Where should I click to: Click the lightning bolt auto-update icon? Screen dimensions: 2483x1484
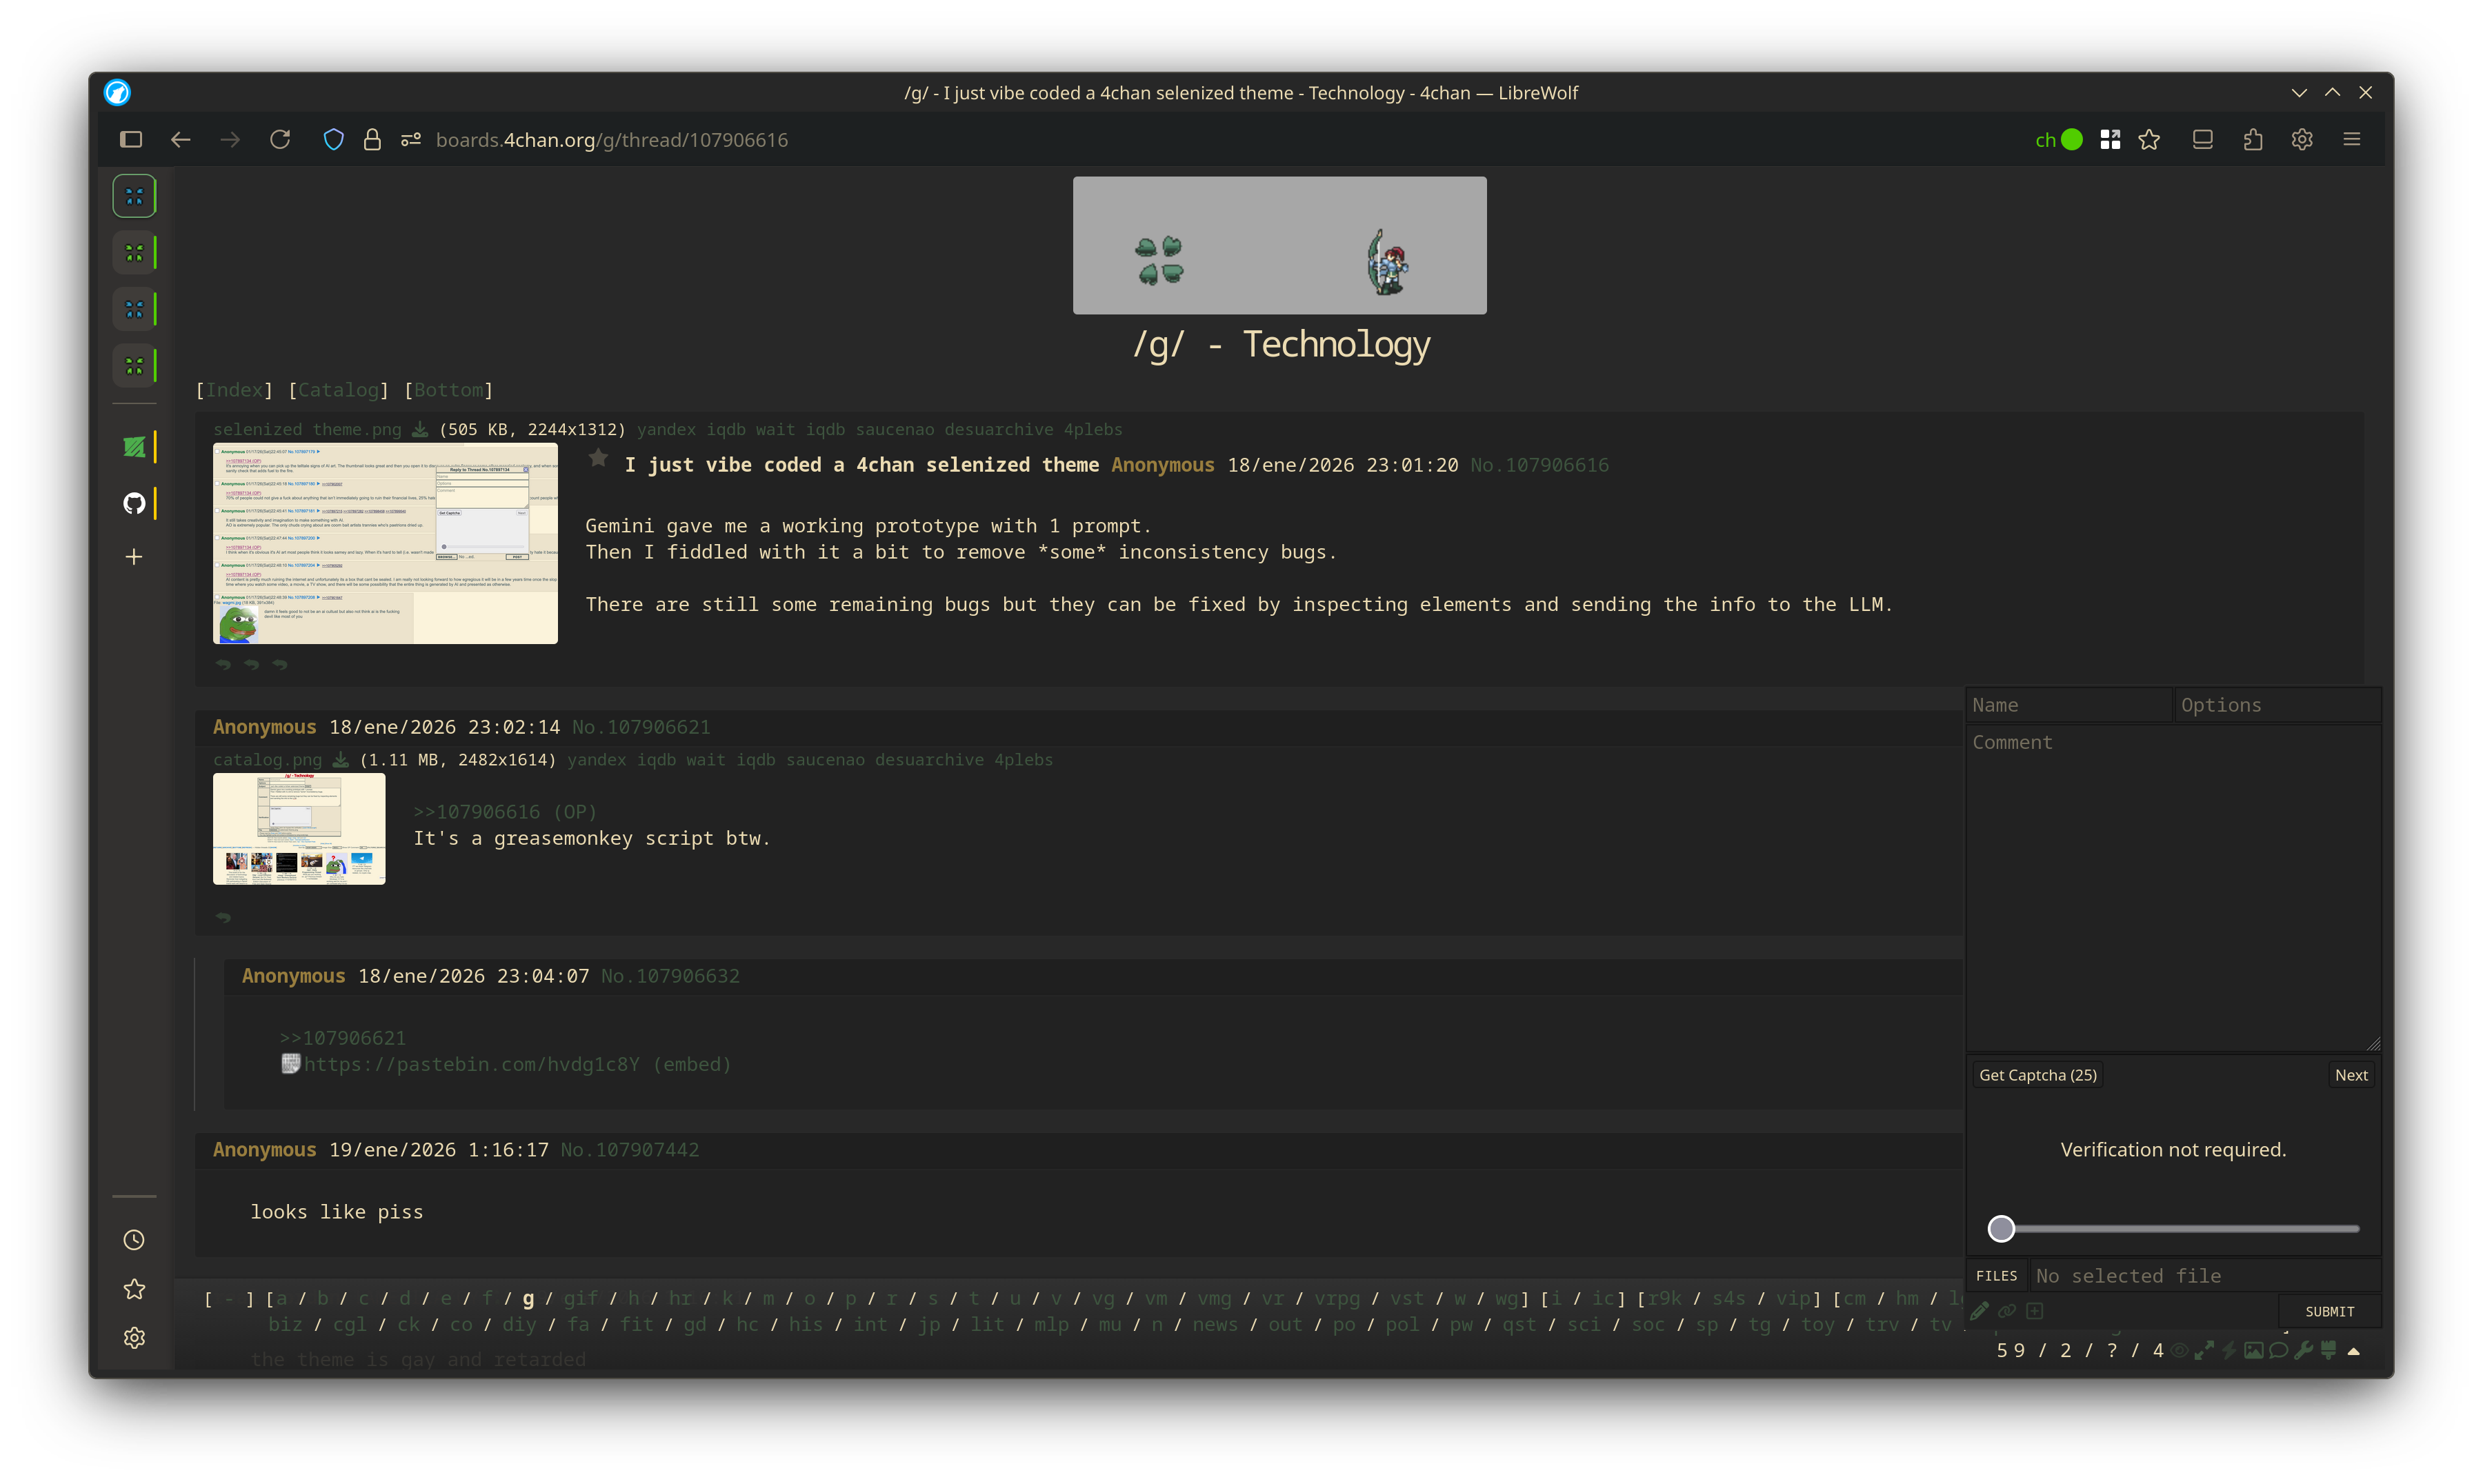point(2229,1351)
